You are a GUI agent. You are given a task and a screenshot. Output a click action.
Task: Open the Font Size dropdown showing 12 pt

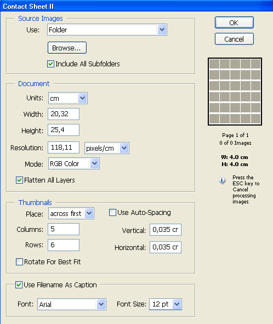tap(166, 304)
